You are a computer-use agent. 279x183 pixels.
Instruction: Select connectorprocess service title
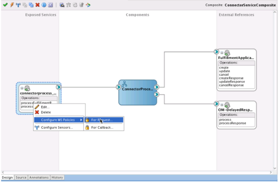[x=38, y=93]
